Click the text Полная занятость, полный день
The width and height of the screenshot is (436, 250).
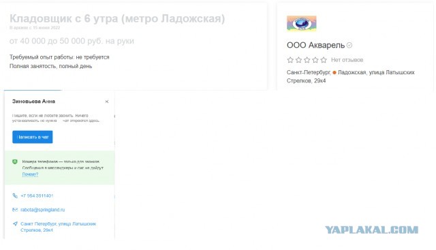[51, 66]
